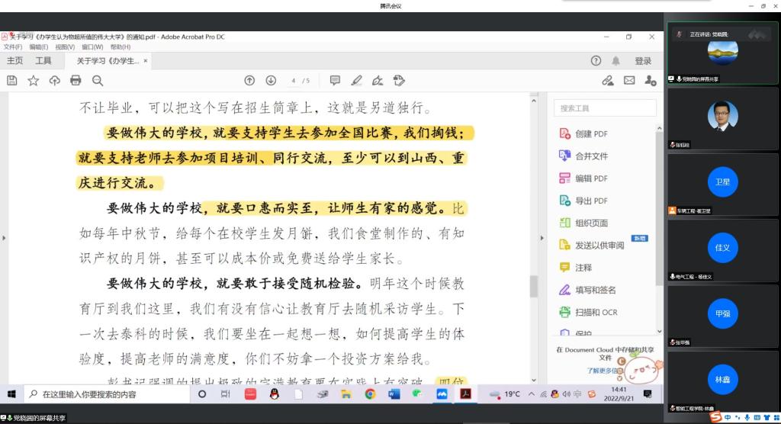The width and height of the screenshot is (781, 424).
Task: Select participant video tile 佳义
Action: pyautogui.click(x=723, y=249)
